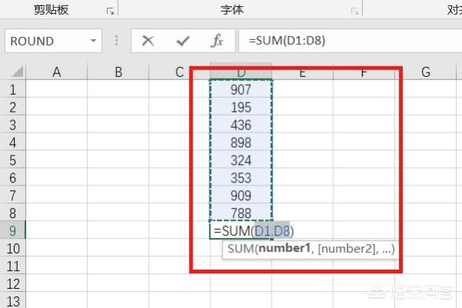
Task: Select row 8 header
Action: (x=12, y=213)
